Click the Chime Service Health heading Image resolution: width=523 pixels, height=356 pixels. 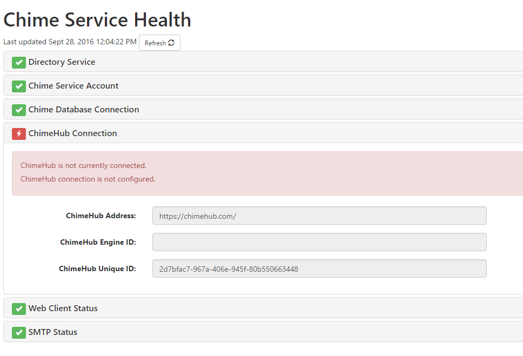[x=97, y=19]
